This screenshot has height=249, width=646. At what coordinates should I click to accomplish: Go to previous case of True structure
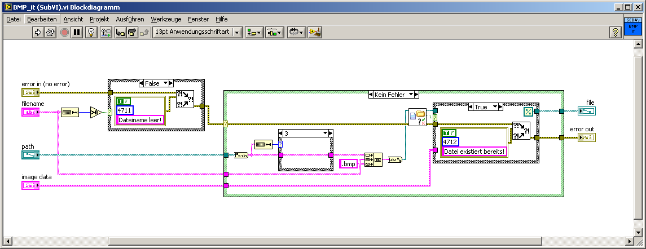(x=471, y=106)
